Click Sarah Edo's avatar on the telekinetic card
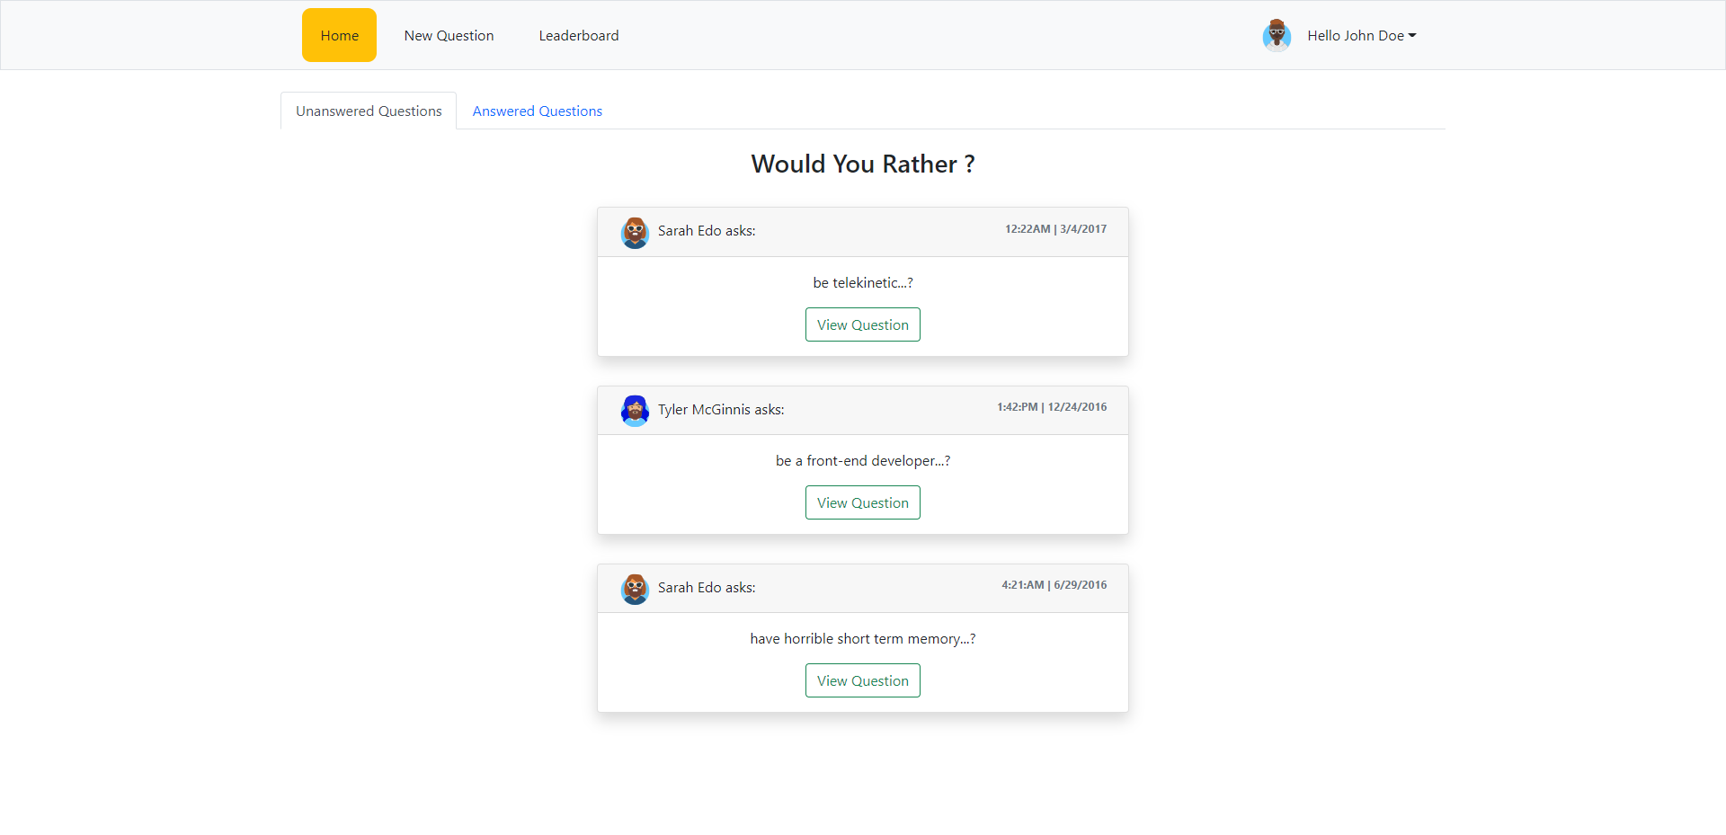 [635, 232]
